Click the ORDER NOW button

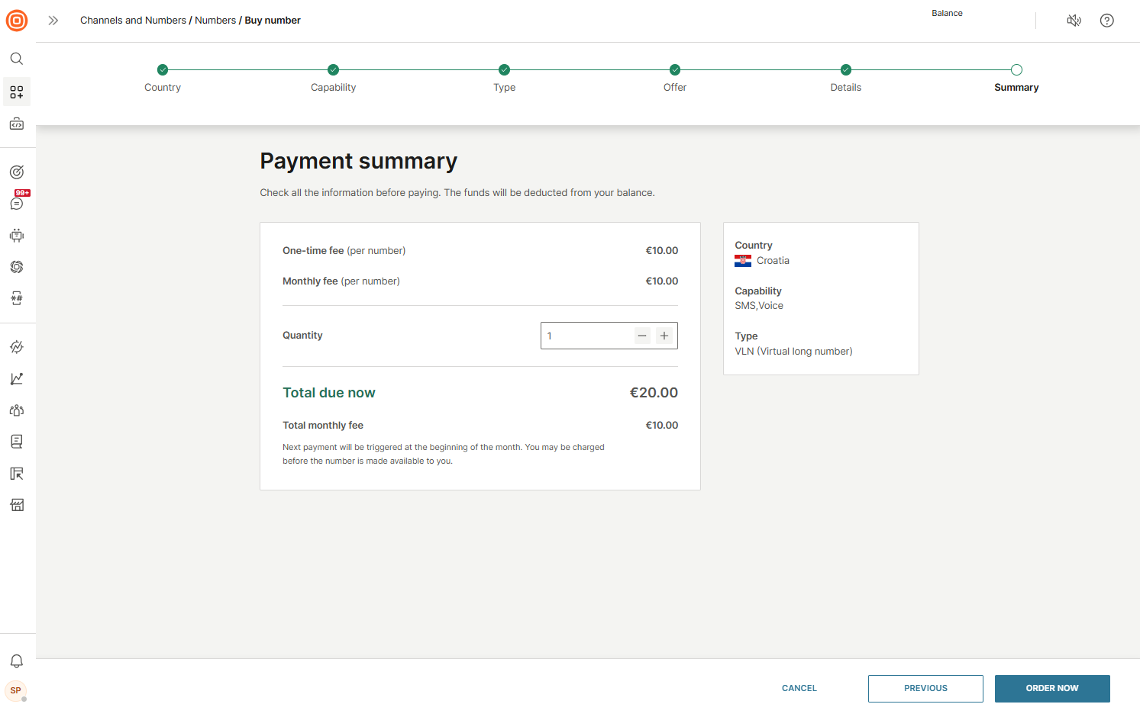(x=1051, y=688)
